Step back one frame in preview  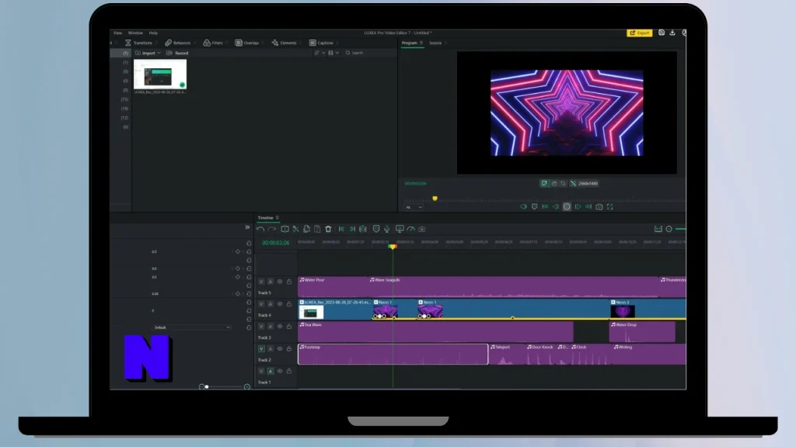click(x=556, y=206)
